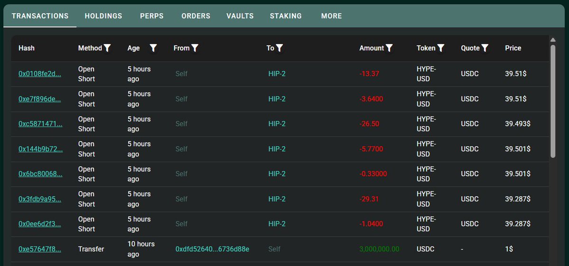Click the Price column header
Image resolution: width=569 pixels, height=266 pixels.
pyautogui.click(x=513, y=48)
